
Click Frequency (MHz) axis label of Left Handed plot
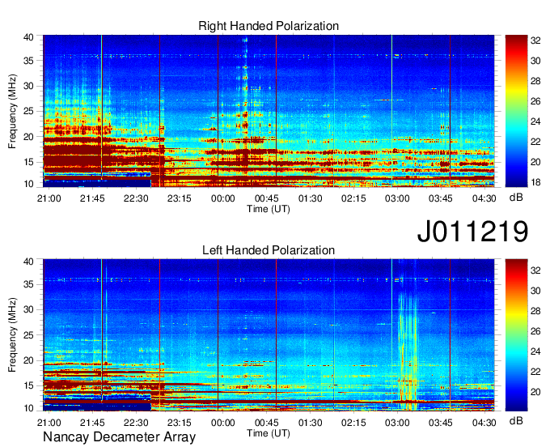point(12,335)
